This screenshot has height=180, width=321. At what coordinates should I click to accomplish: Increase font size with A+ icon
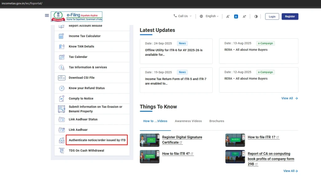(x=244, y=17)
